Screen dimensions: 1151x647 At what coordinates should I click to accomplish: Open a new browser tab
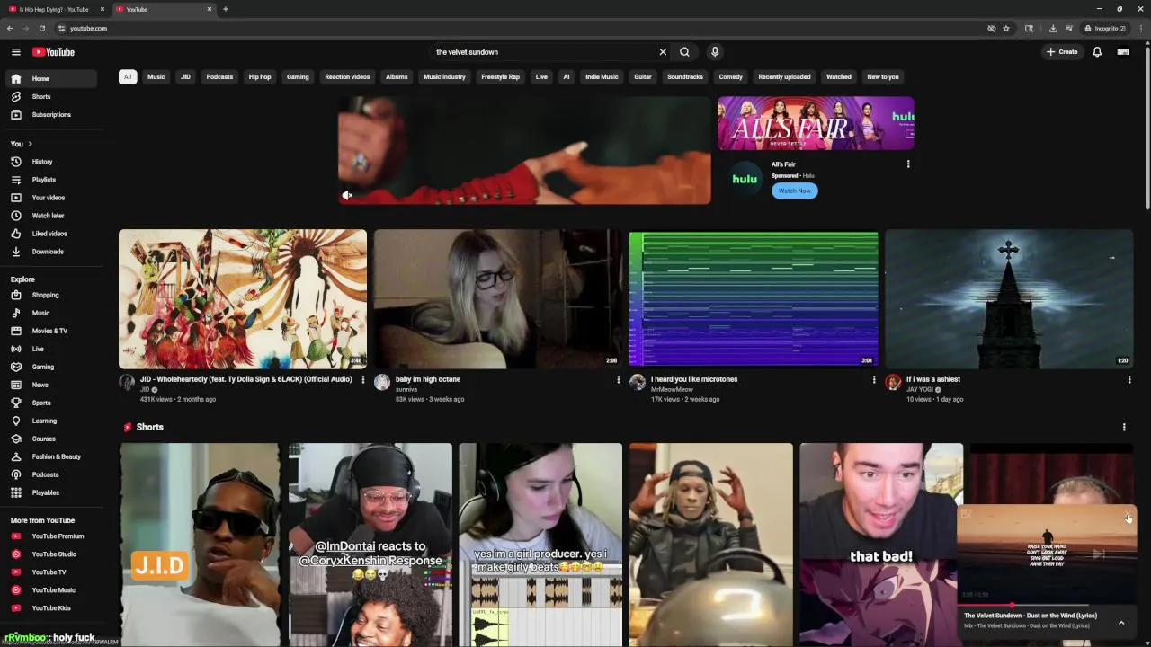[226, 9]
